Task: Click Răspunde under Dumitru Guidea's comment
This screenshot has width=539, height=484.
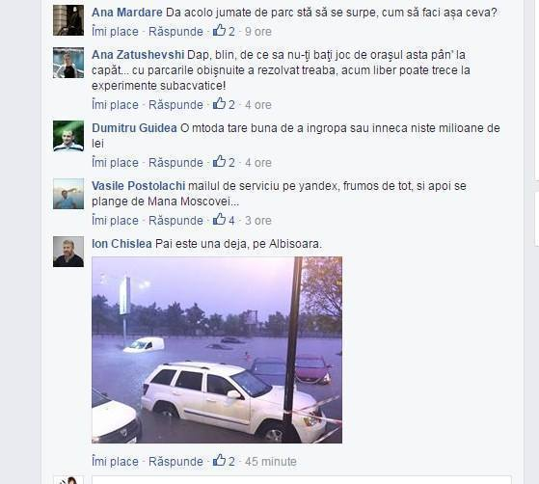Action: click(175, 163)
